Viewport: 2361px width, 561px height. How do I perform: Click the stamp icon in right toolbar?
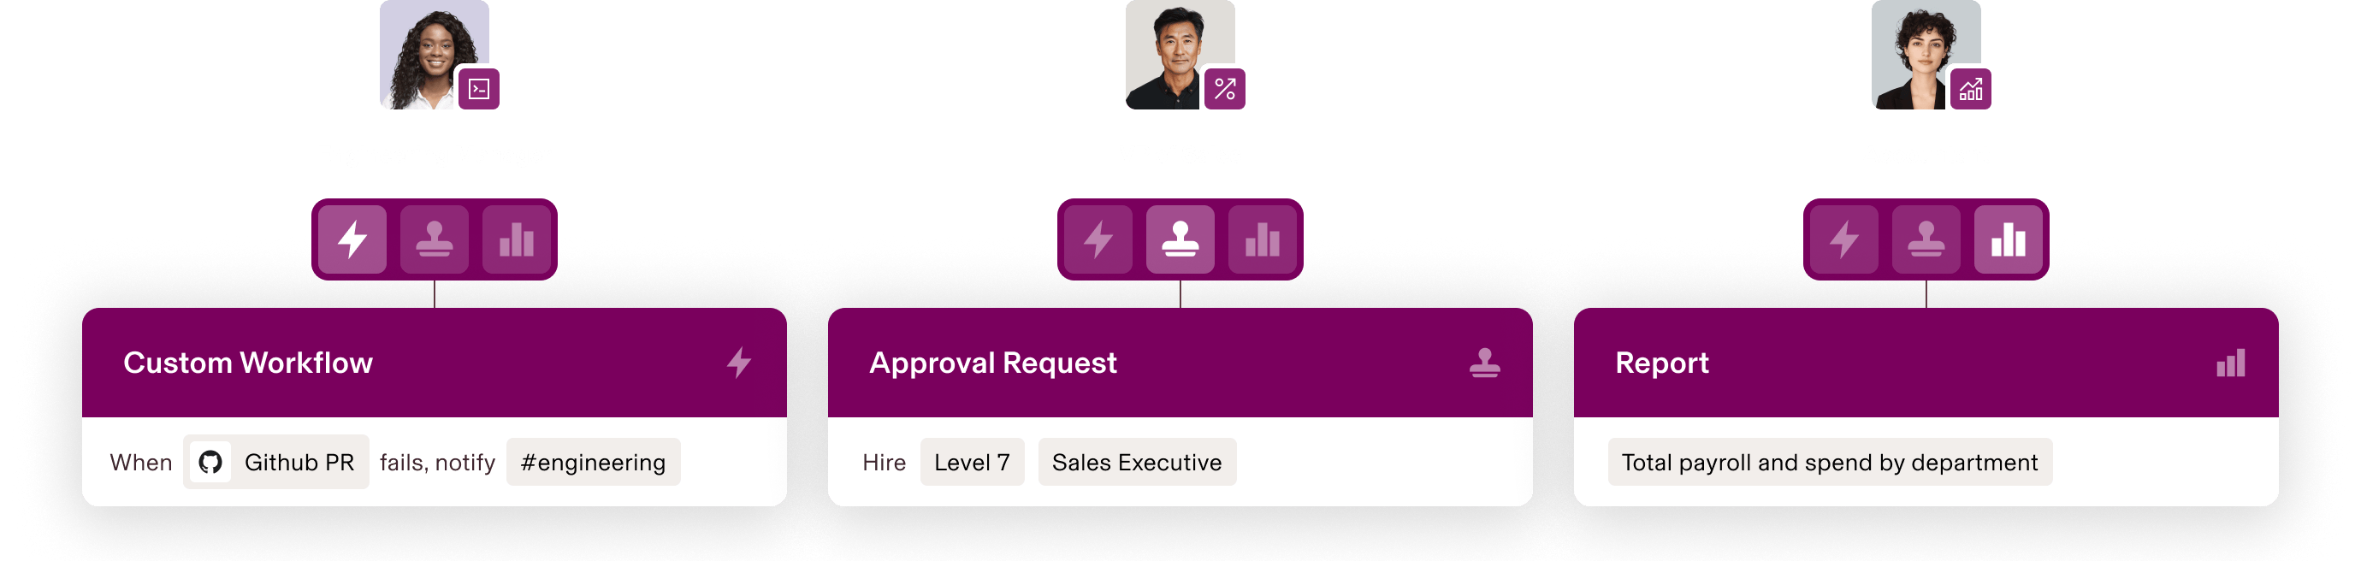[1926, 239]
